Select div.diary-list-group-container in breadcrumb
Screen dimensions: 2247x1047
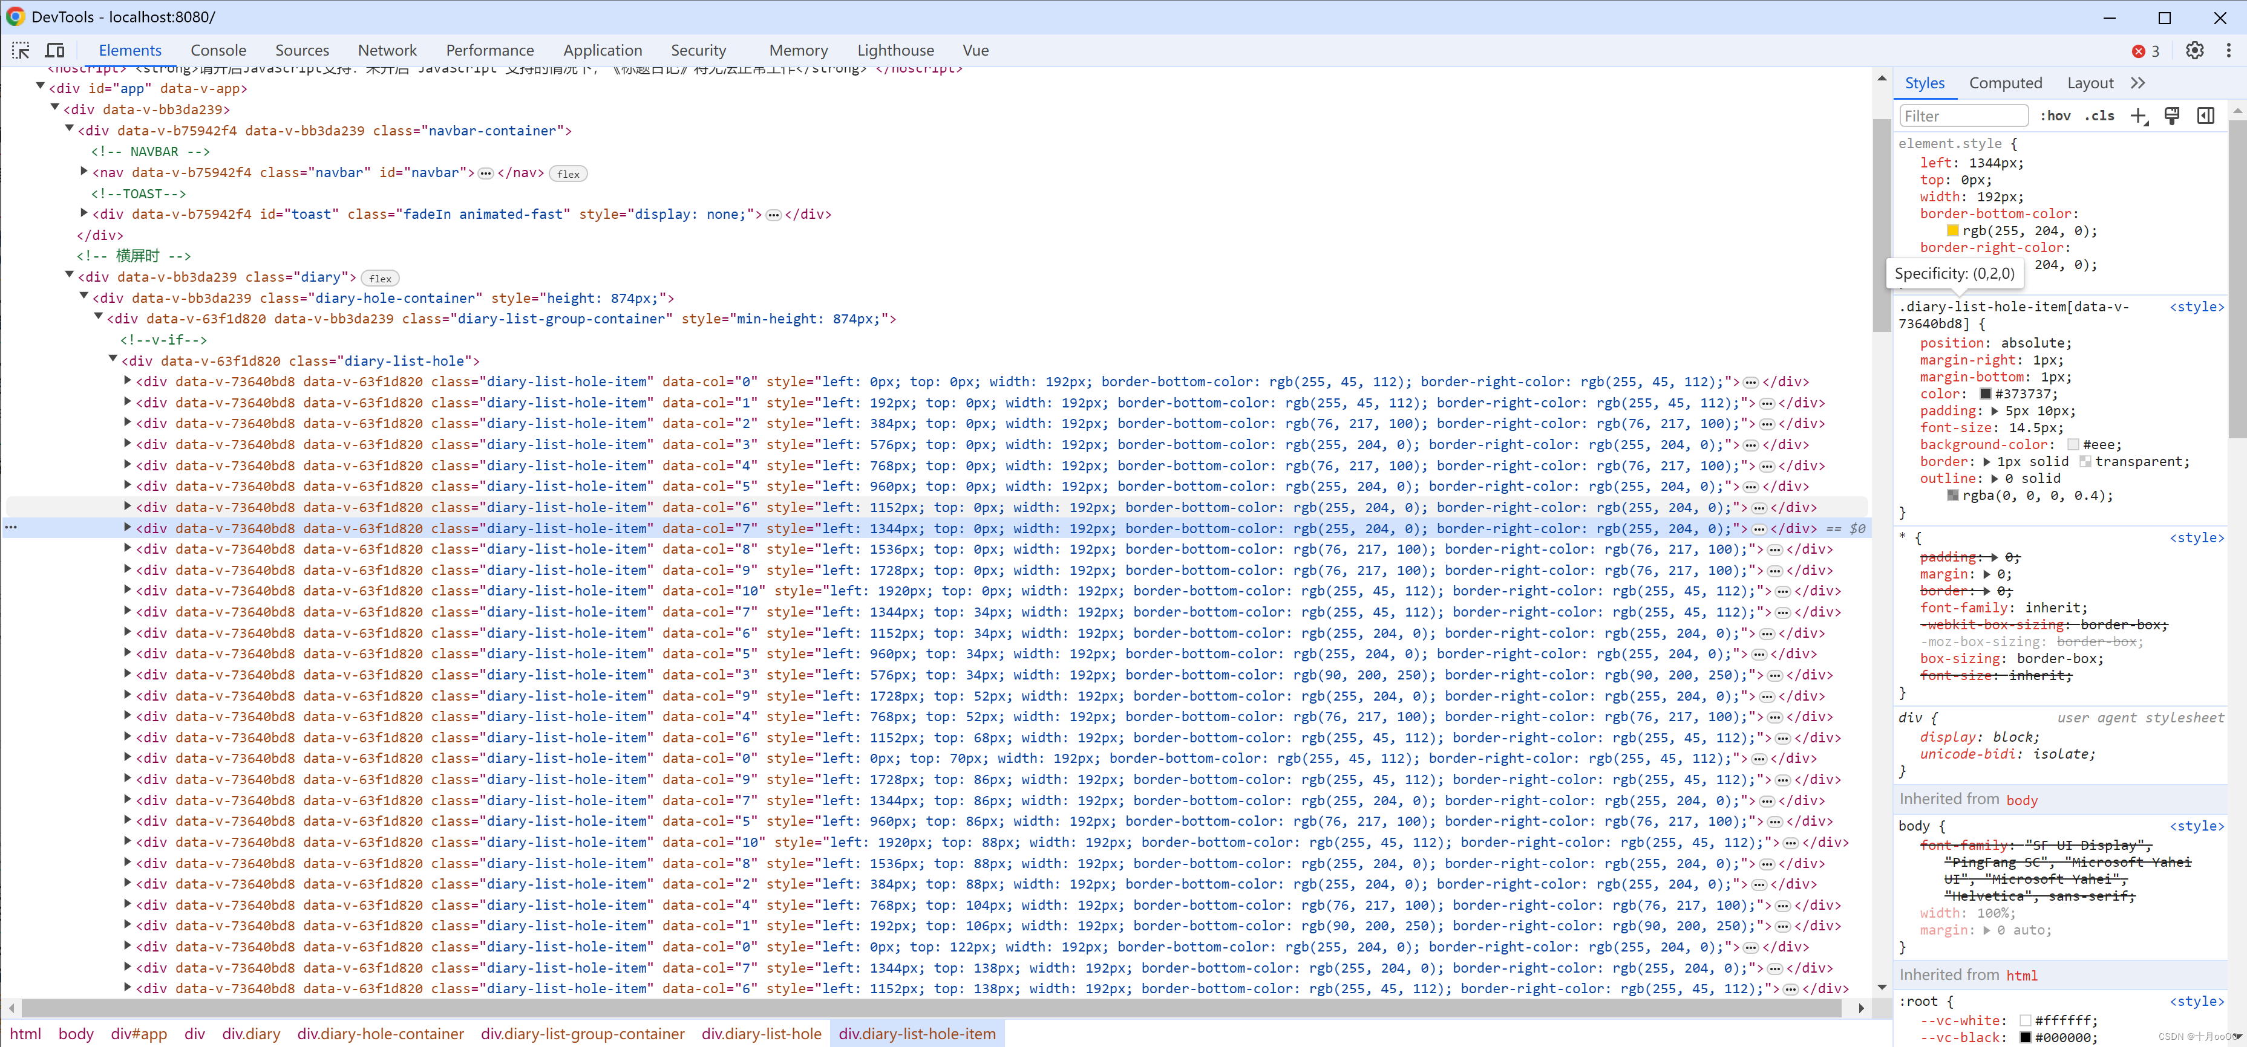pyautogui.click(x=583, y=1033)
